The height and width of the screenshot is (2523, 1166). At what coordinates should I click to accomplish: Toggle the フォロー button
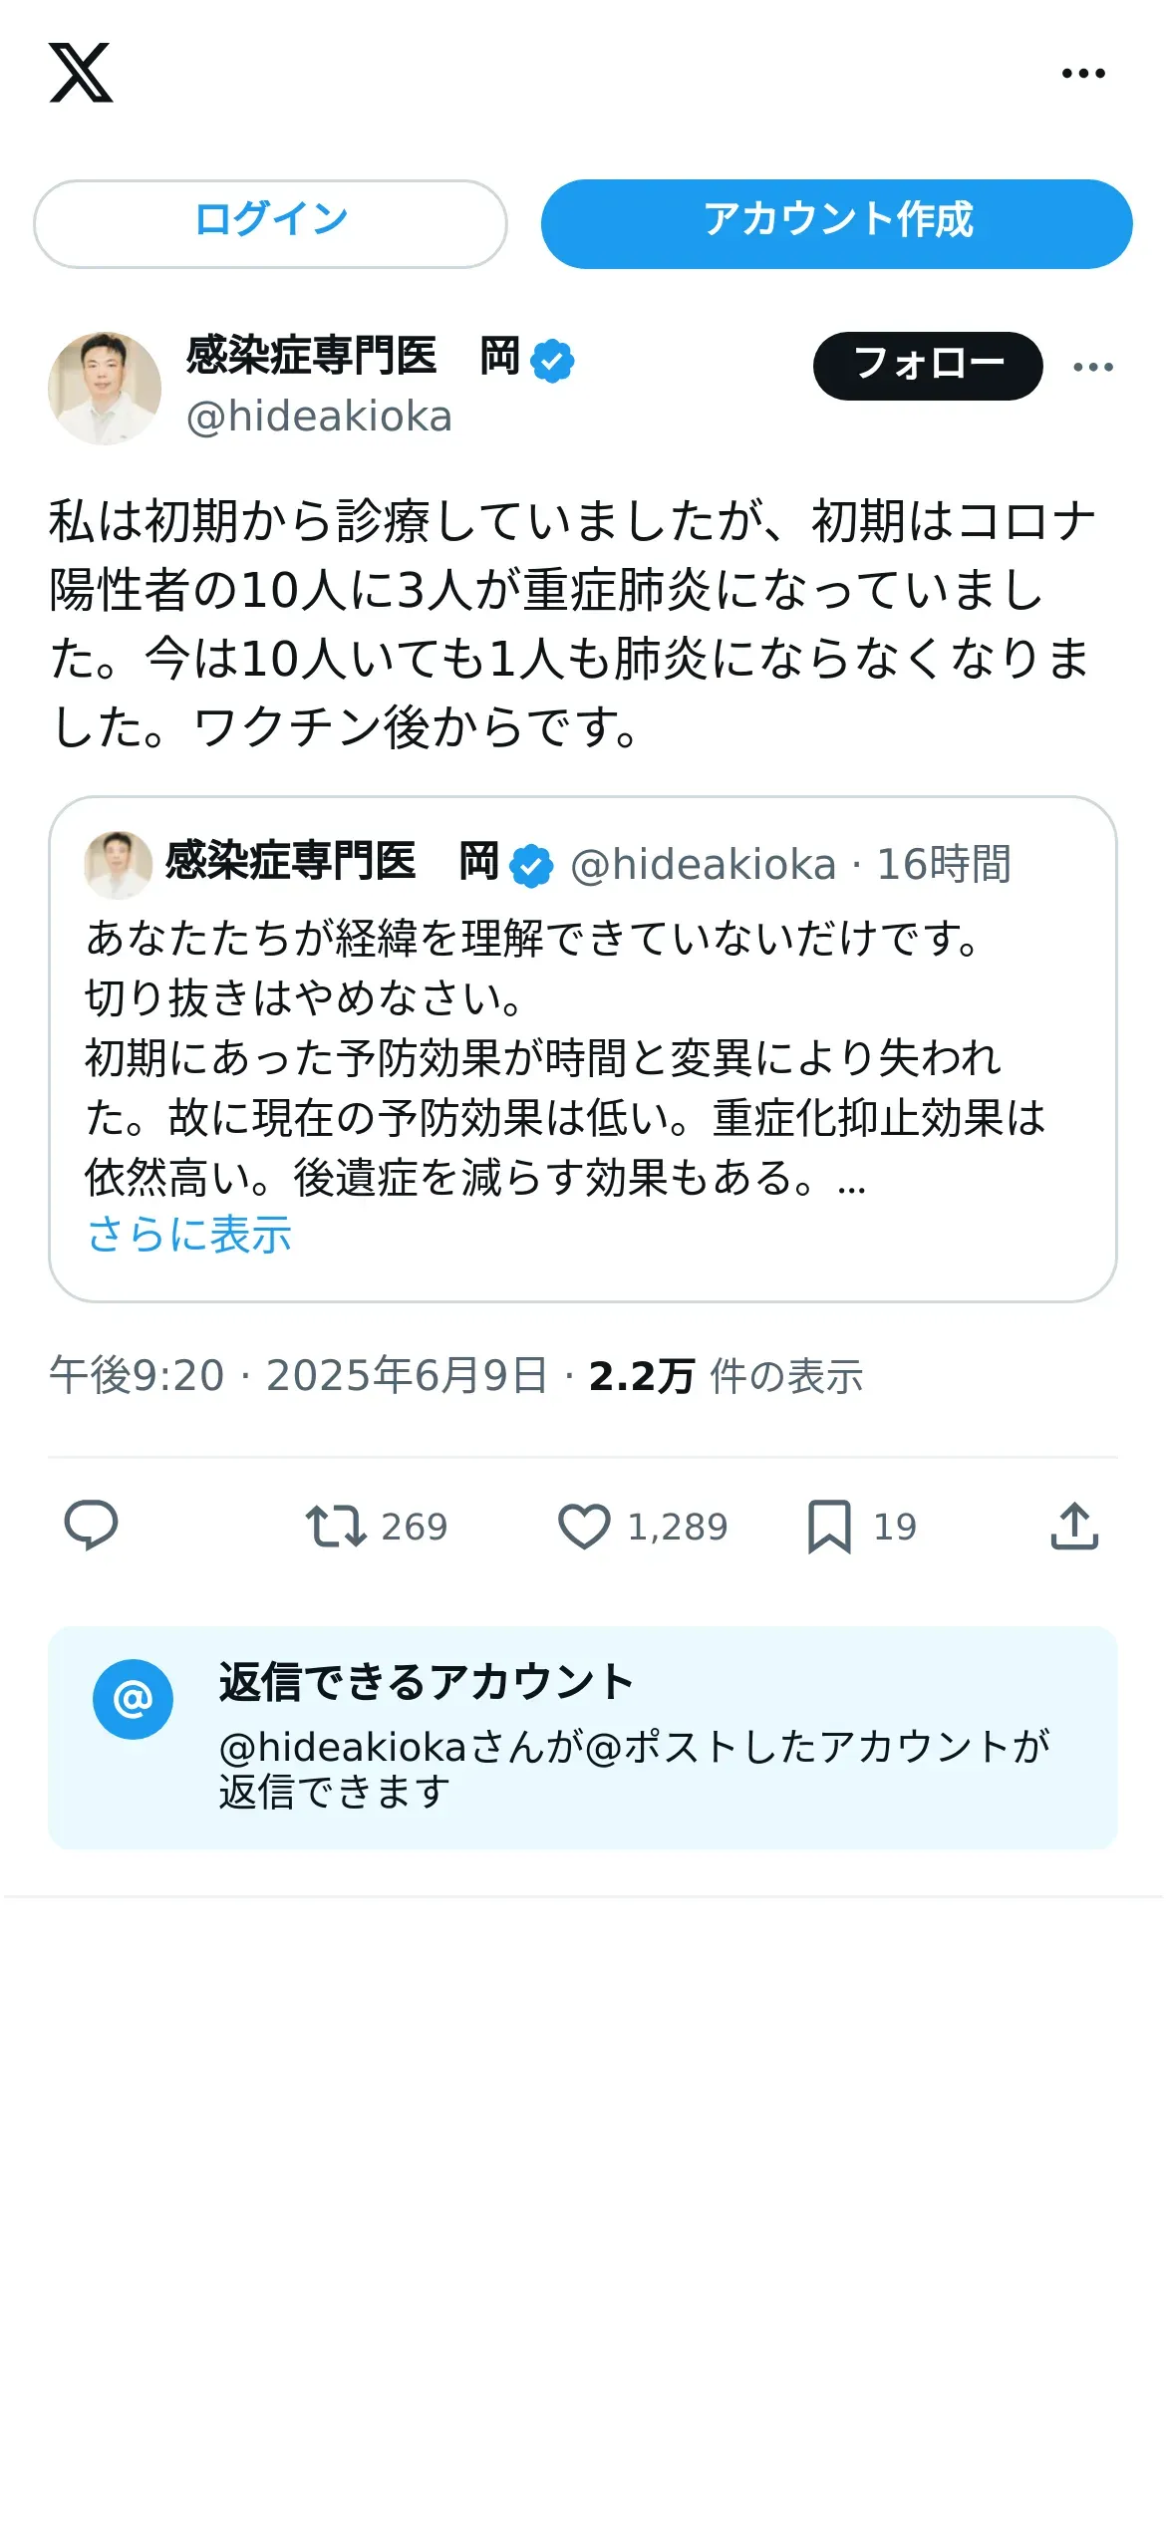coord(927,366)
